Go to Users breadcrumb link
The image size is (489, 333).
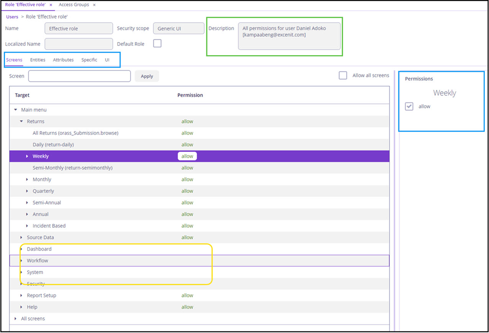tap(12, 17)
